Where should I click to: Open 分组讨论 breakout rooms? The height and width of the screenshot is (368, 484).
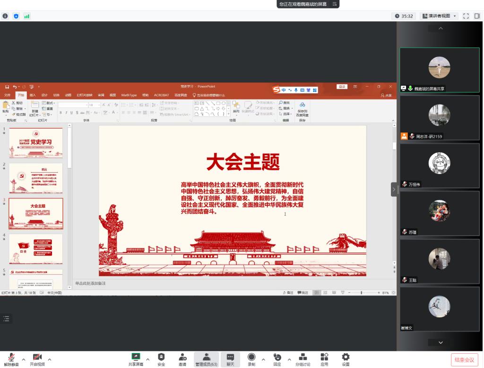(x=303, y=358)
